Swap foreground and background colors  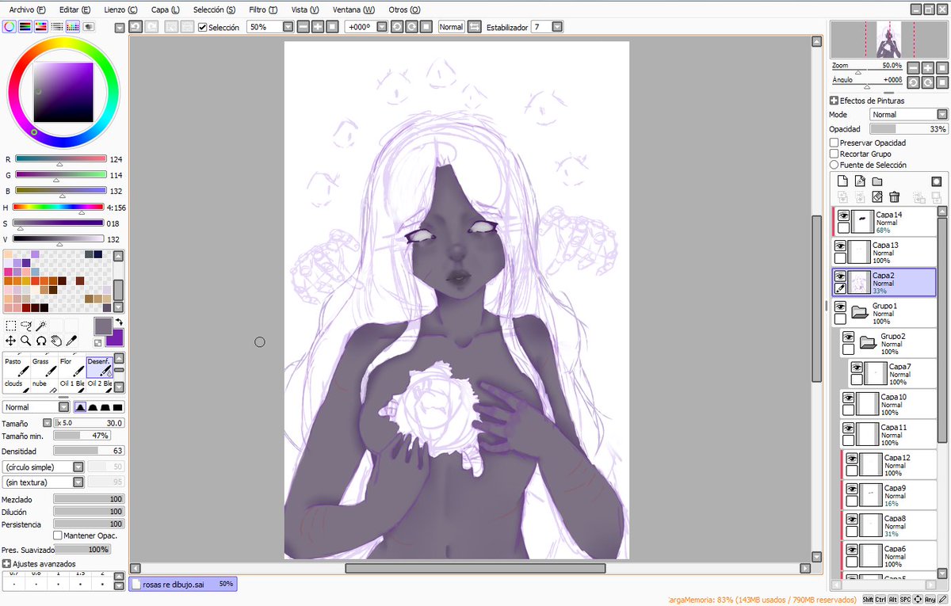119,322
